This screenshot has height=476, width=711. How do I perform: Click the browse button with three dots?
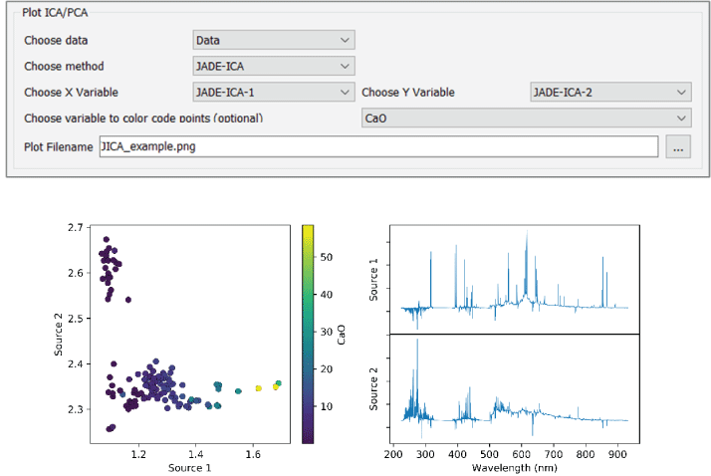coord(678,147)
